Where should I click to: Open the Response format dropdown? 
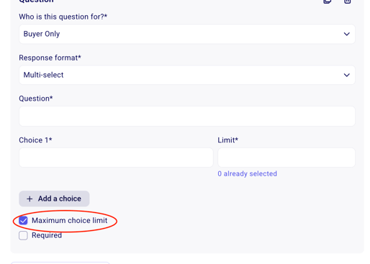pos(187,75)
